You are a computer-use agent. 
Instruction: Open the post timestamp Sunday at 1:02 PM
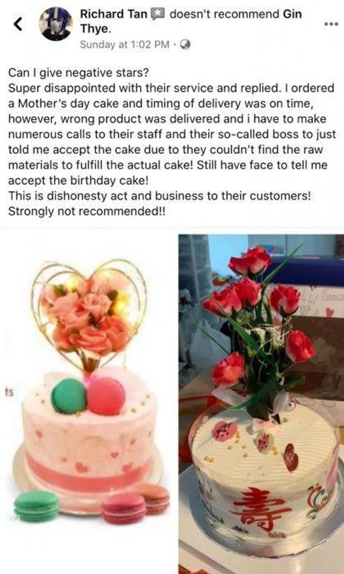click(124, 44)
